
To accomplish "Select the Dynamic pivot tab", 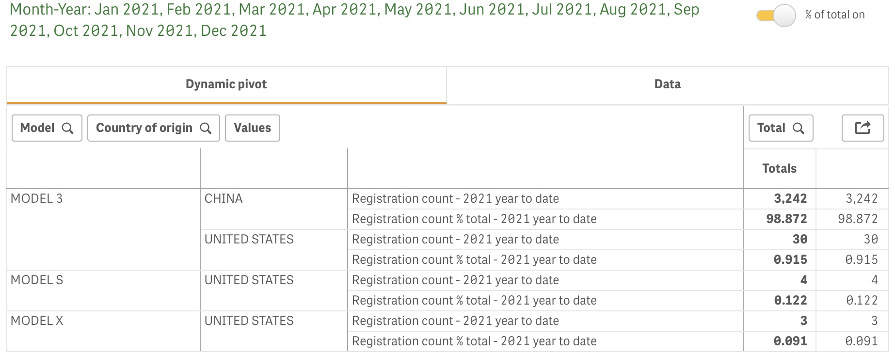I will click(226, 84).
